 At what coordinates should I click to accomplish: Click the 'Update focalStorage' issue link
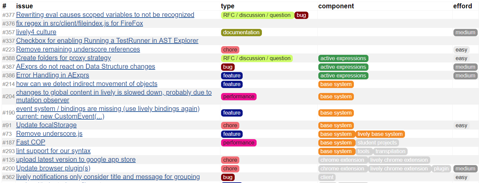[46, 125]
